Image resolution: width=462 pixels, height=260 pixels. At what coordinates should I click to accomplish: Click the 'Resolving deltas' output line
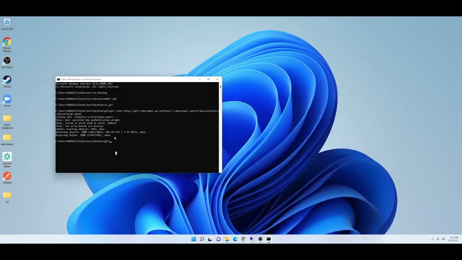point(83,135)
